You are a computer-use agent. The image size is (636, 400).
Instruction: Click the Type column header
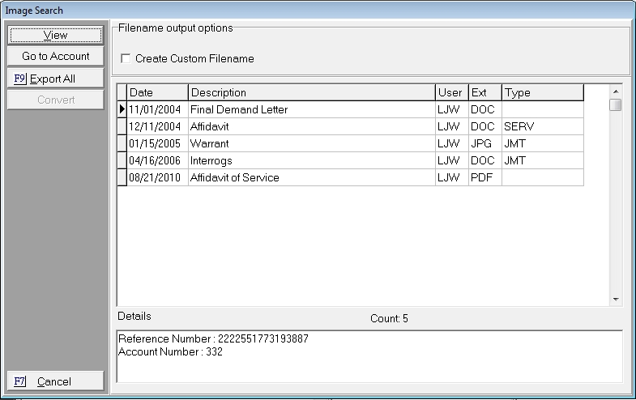(541, 92)
